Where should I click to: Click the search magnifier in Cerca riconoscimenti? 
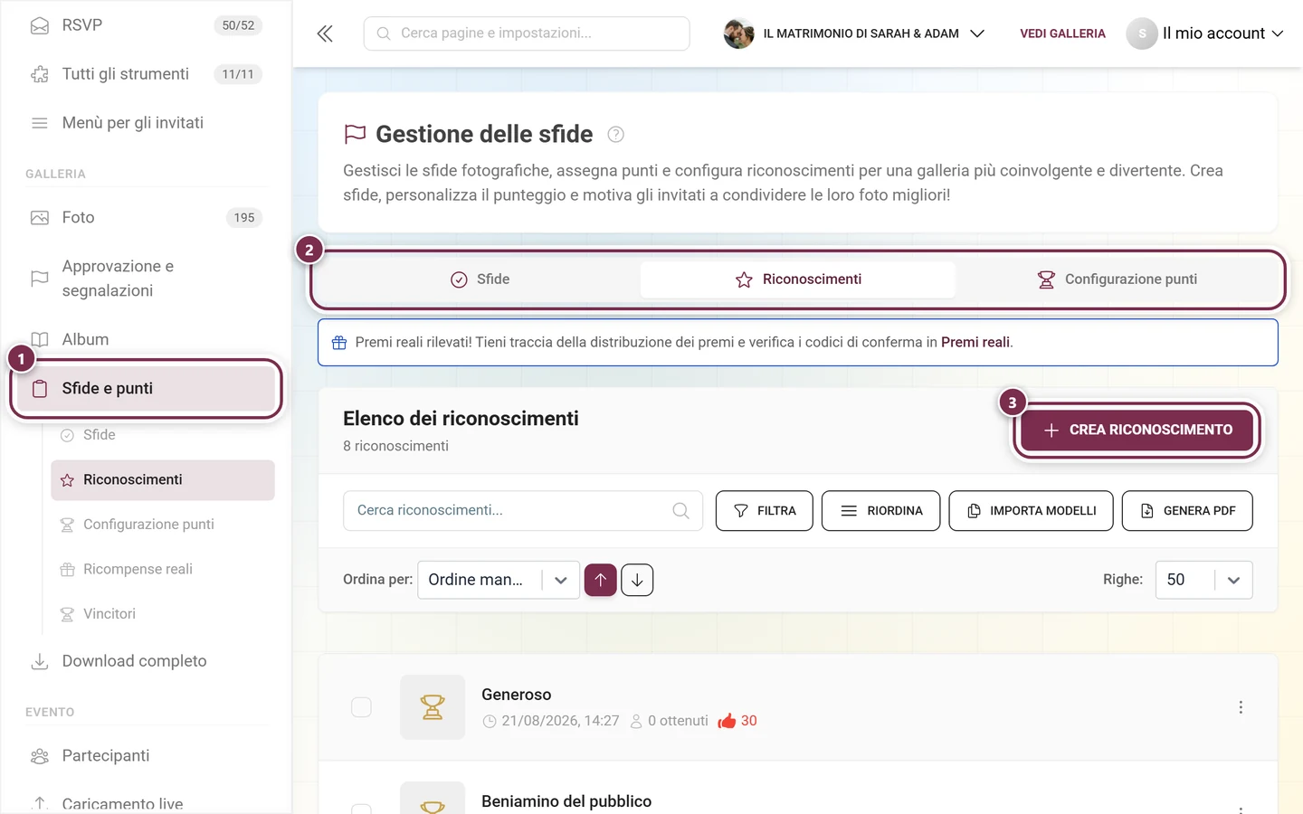click(681, 511)
